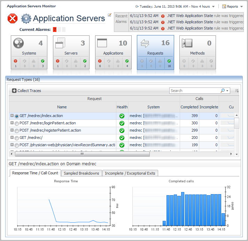Click the Applications tile window icon
The width and height of the screenshot is (248, 241).
click(x=102, y=43)
